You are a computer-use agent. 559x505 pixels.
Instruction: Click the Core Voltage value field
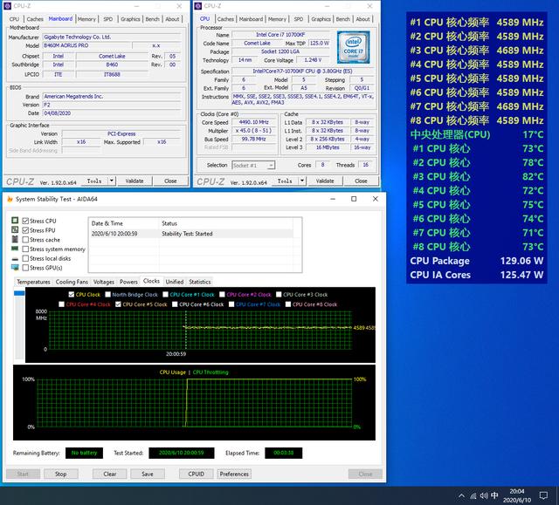pos(313,60)
